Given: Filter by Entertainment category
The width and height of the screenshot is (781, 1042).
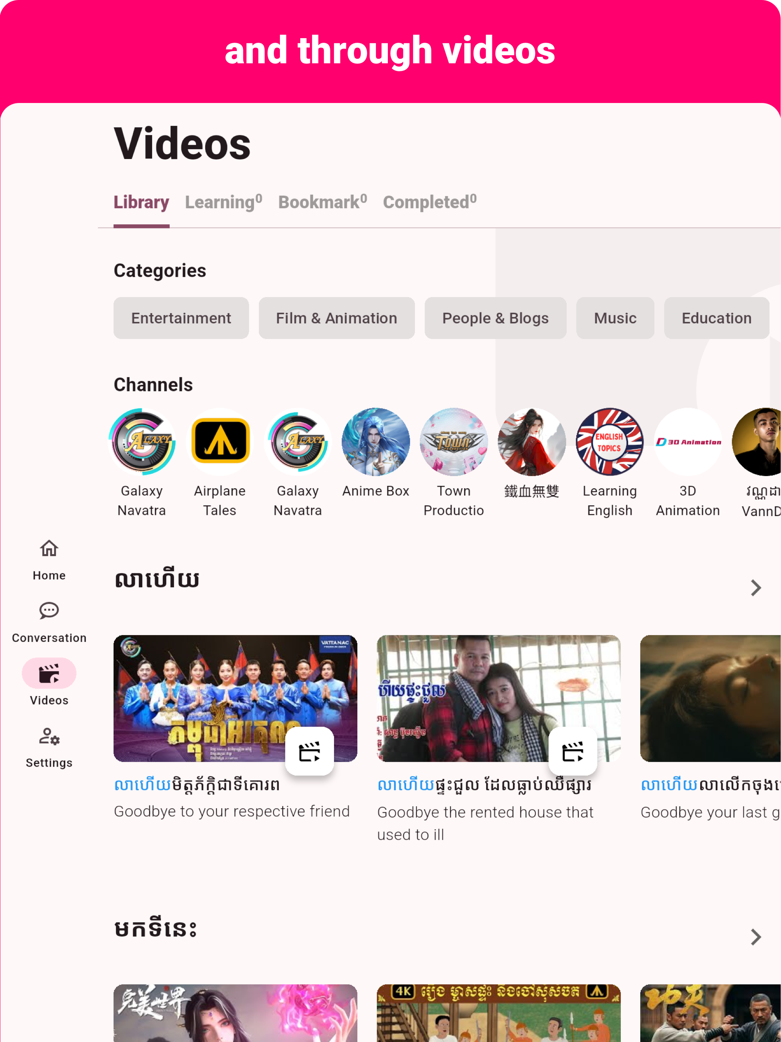Looking at the screenshot, I should click(x=182, y=318).
